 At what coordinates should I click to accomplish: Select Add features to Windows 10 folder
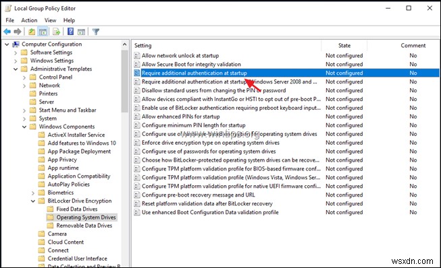[82, 143]
